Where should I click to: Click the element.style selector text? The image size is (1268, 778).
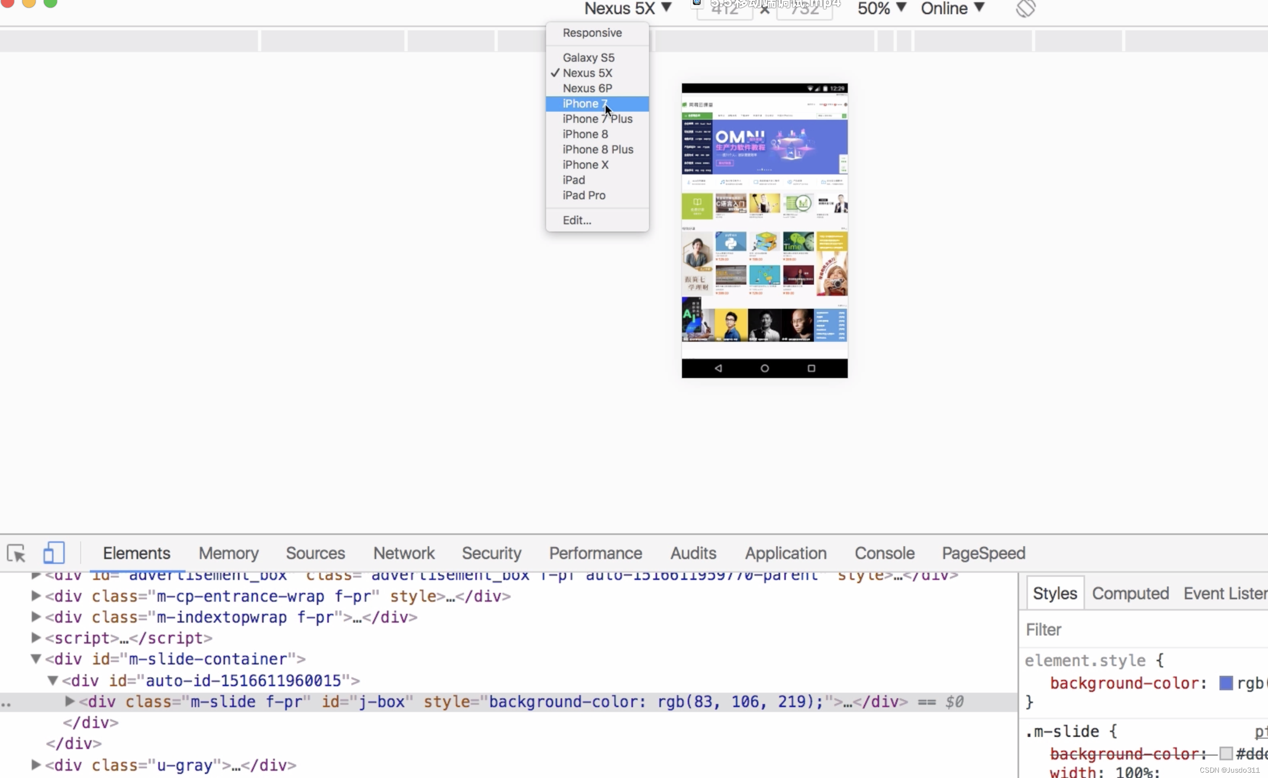point(1085,660)
